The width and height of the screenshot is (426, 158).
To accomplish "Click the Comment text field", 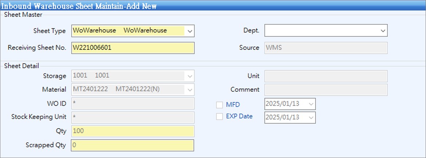I will tap(325, 90).
